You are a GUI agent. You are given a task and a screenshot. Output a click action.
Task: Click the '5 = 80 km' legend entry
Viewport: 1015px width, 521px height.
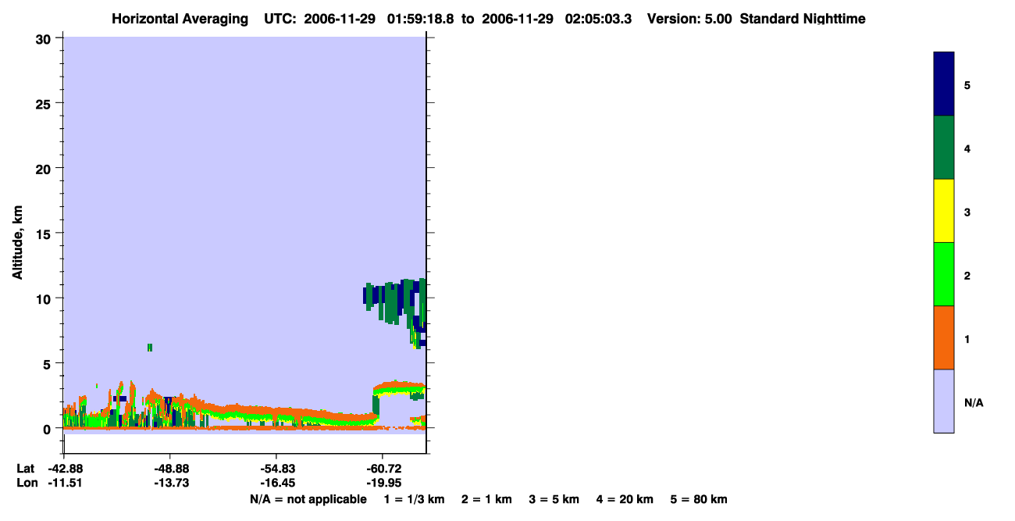tap(699, 499)
